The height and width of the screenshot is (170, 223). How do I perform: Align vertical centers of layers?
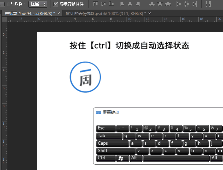click(103, 4)
